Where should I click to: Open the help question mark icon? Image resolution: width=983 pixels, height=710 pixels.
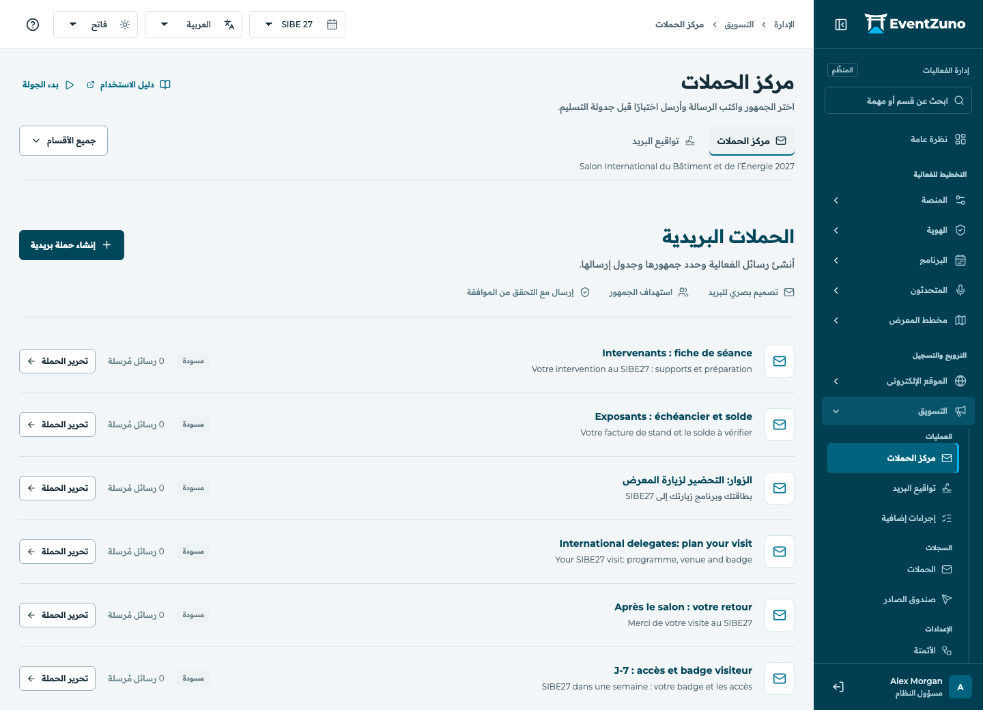coord(33,25)
